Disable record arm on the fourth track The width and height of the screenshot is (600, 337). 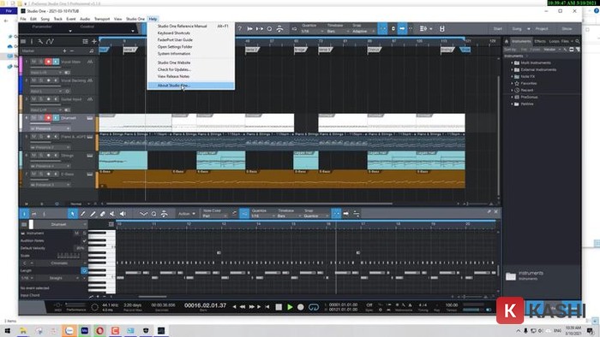[48, 118]
